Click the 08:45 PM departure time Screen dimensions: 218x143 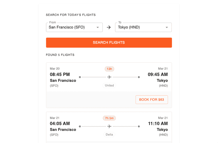[x=60, y=74]
